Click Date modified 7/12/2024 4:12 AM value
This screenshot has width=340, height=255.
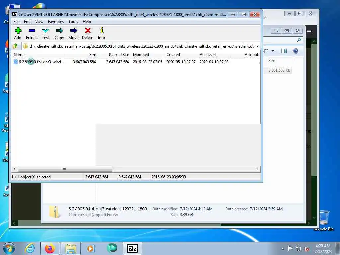tap(196, 209)
